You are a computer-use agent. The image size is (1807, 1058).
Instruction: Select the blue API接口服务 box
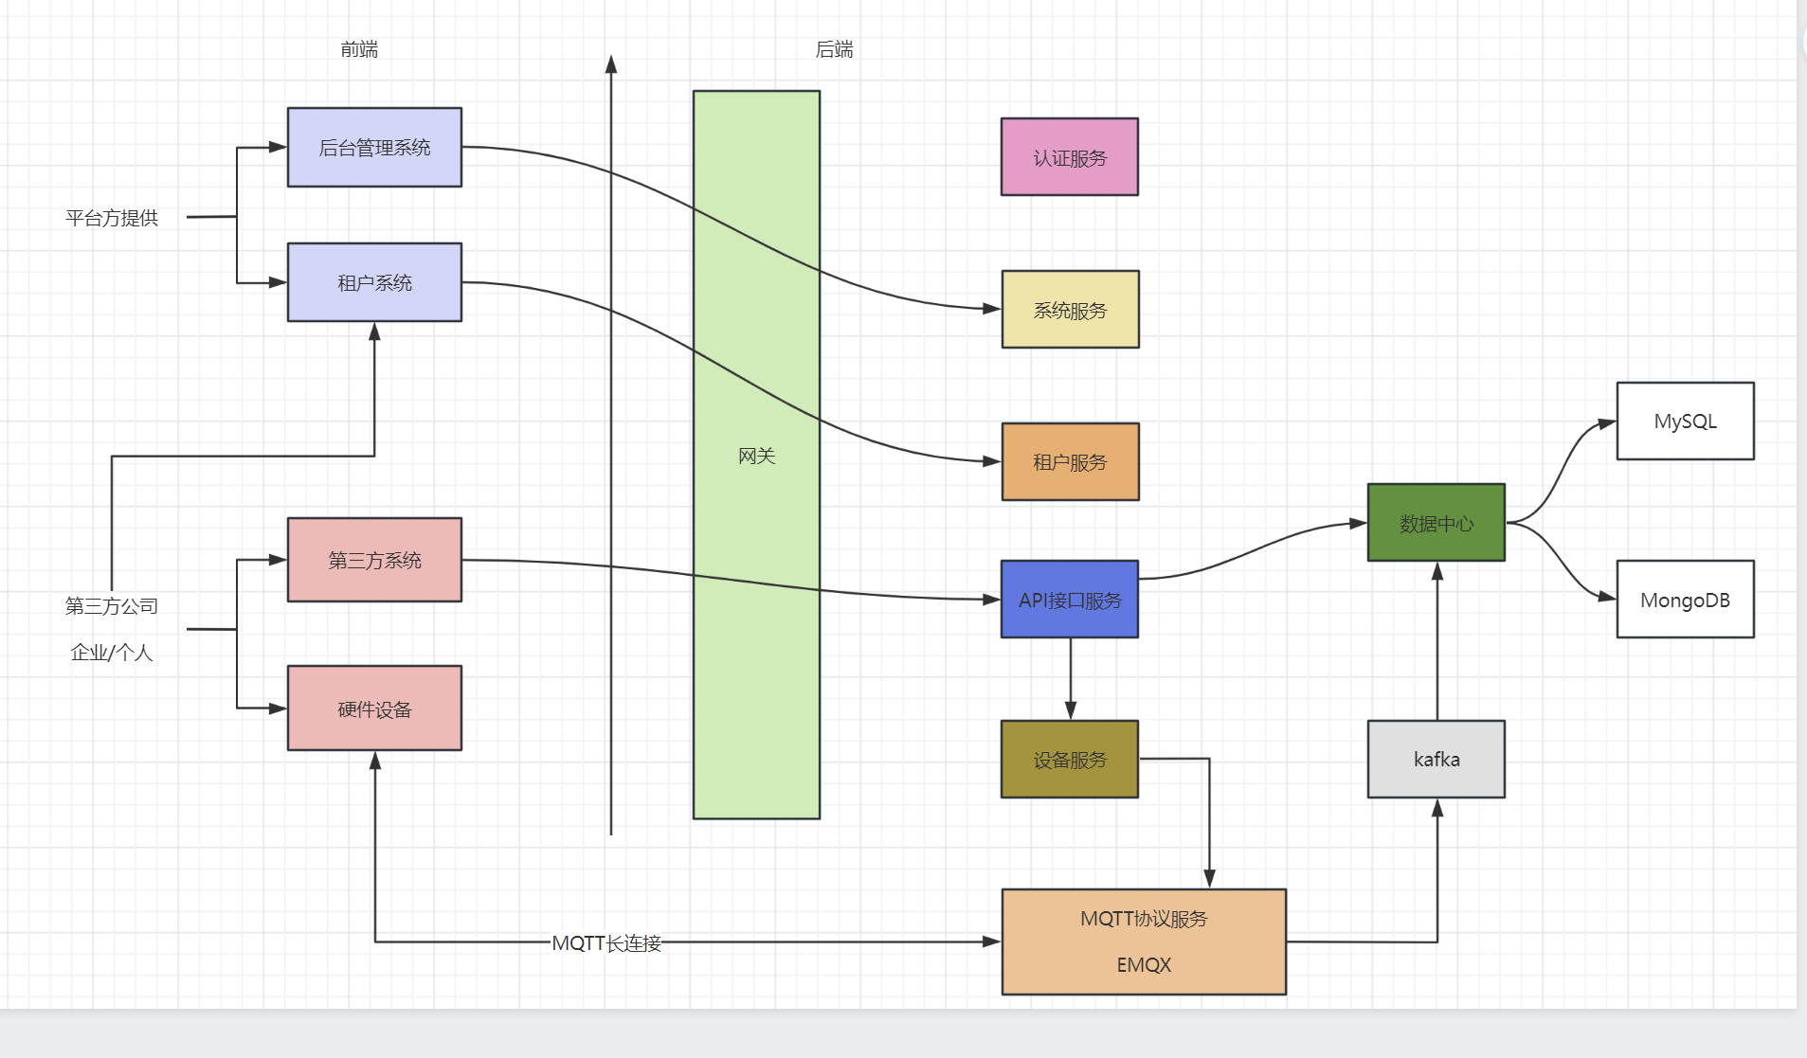(1070, 600)
